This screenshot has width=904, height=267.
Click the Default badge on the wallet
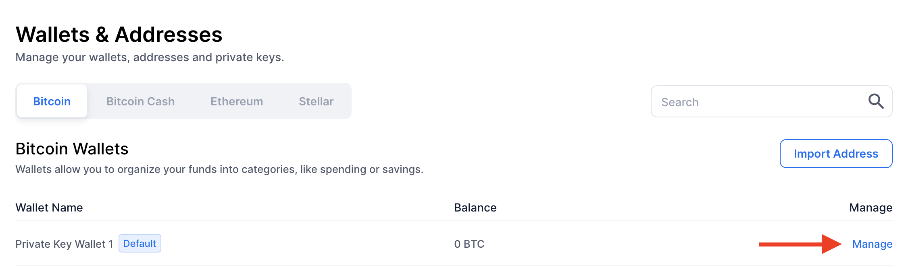coord(140,243)
